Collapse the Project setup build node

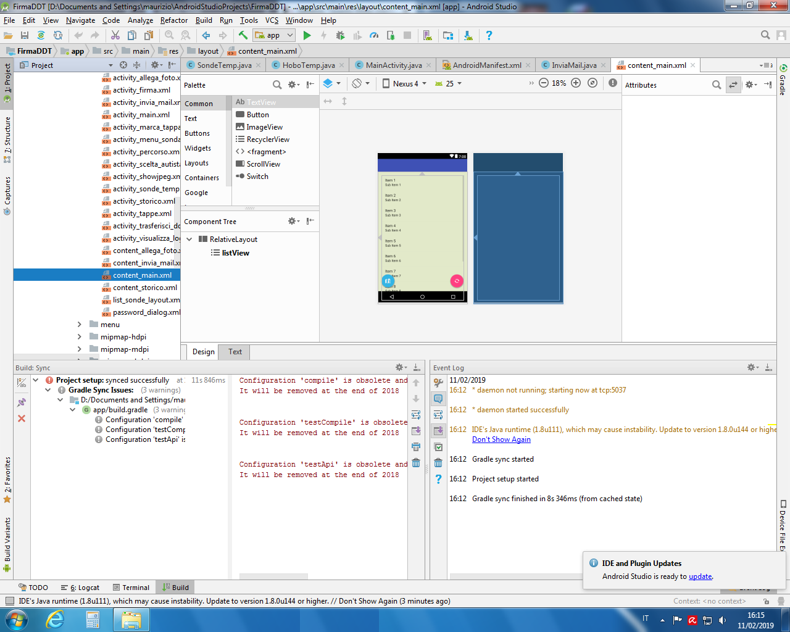[35, 380]
